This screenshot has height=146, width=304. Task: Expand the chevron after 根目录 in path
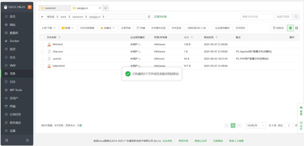57,17
